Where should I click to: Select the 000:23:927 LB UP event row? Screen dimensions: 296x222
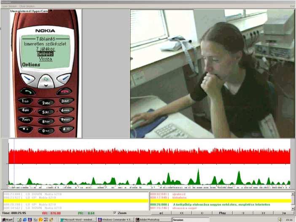[76, 198]
